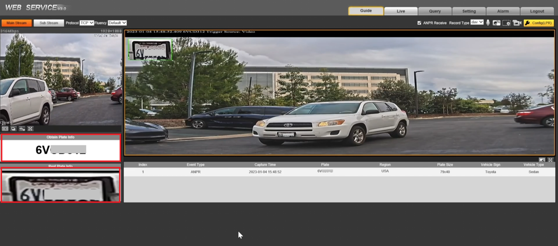The width and height of the screenshot is (558, 246).
Task: Click the W:H aspect ratio icon
Action: pos(5,129)
